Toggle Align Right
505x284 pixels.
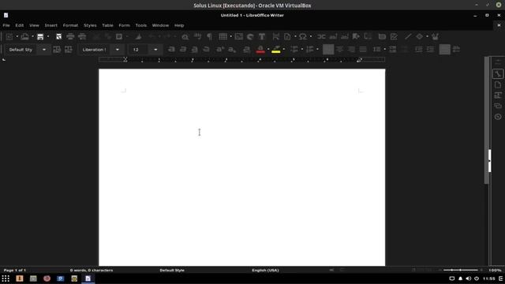point(351,49)
